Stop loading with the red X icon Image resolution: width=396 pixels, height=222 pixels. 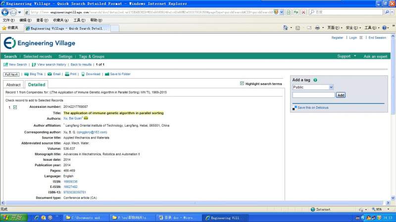point(303,12)
